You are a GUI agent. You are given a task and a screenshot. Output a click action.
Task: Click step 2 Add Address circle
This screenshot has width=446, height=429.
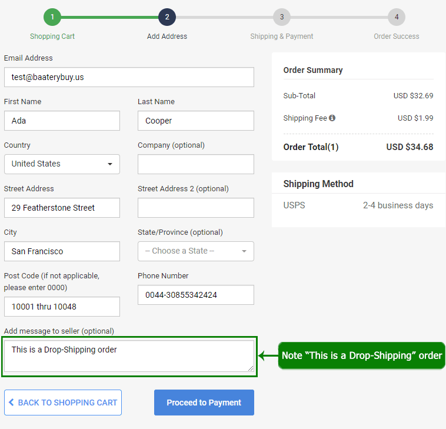[167, 17]
